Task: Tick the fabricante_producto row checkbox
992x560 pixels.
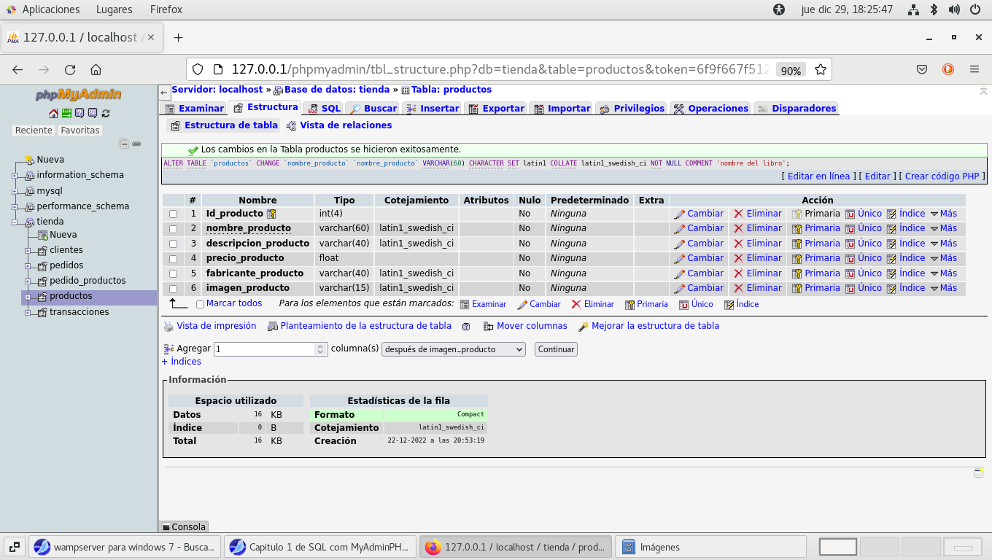Action: pyautogui.click(x=174, y=273)
